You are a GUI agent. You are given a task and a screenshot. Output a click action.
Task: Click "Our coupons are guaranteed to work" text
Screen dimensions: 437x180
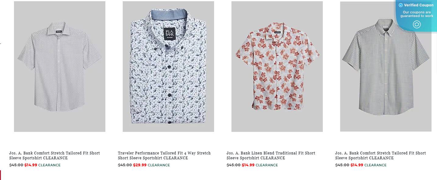417,14
